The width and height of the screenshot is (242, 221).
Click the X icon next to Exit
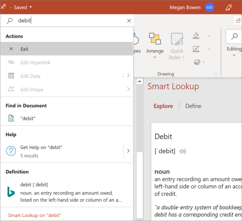tap(11, 49)
